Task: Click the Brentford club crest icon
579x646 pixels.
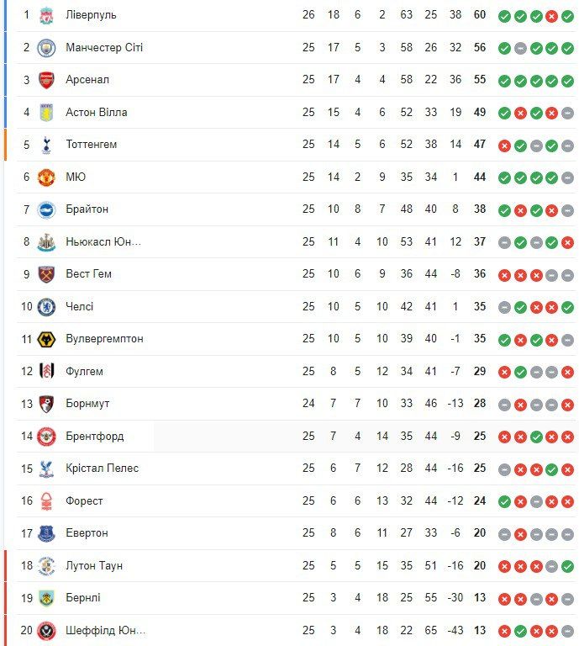Action: pos(46,436)
